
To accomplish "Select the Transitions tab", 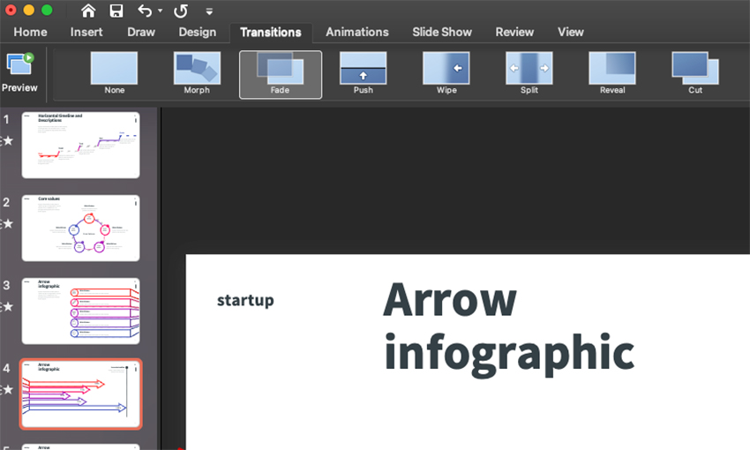I will (x=271, y=32).
